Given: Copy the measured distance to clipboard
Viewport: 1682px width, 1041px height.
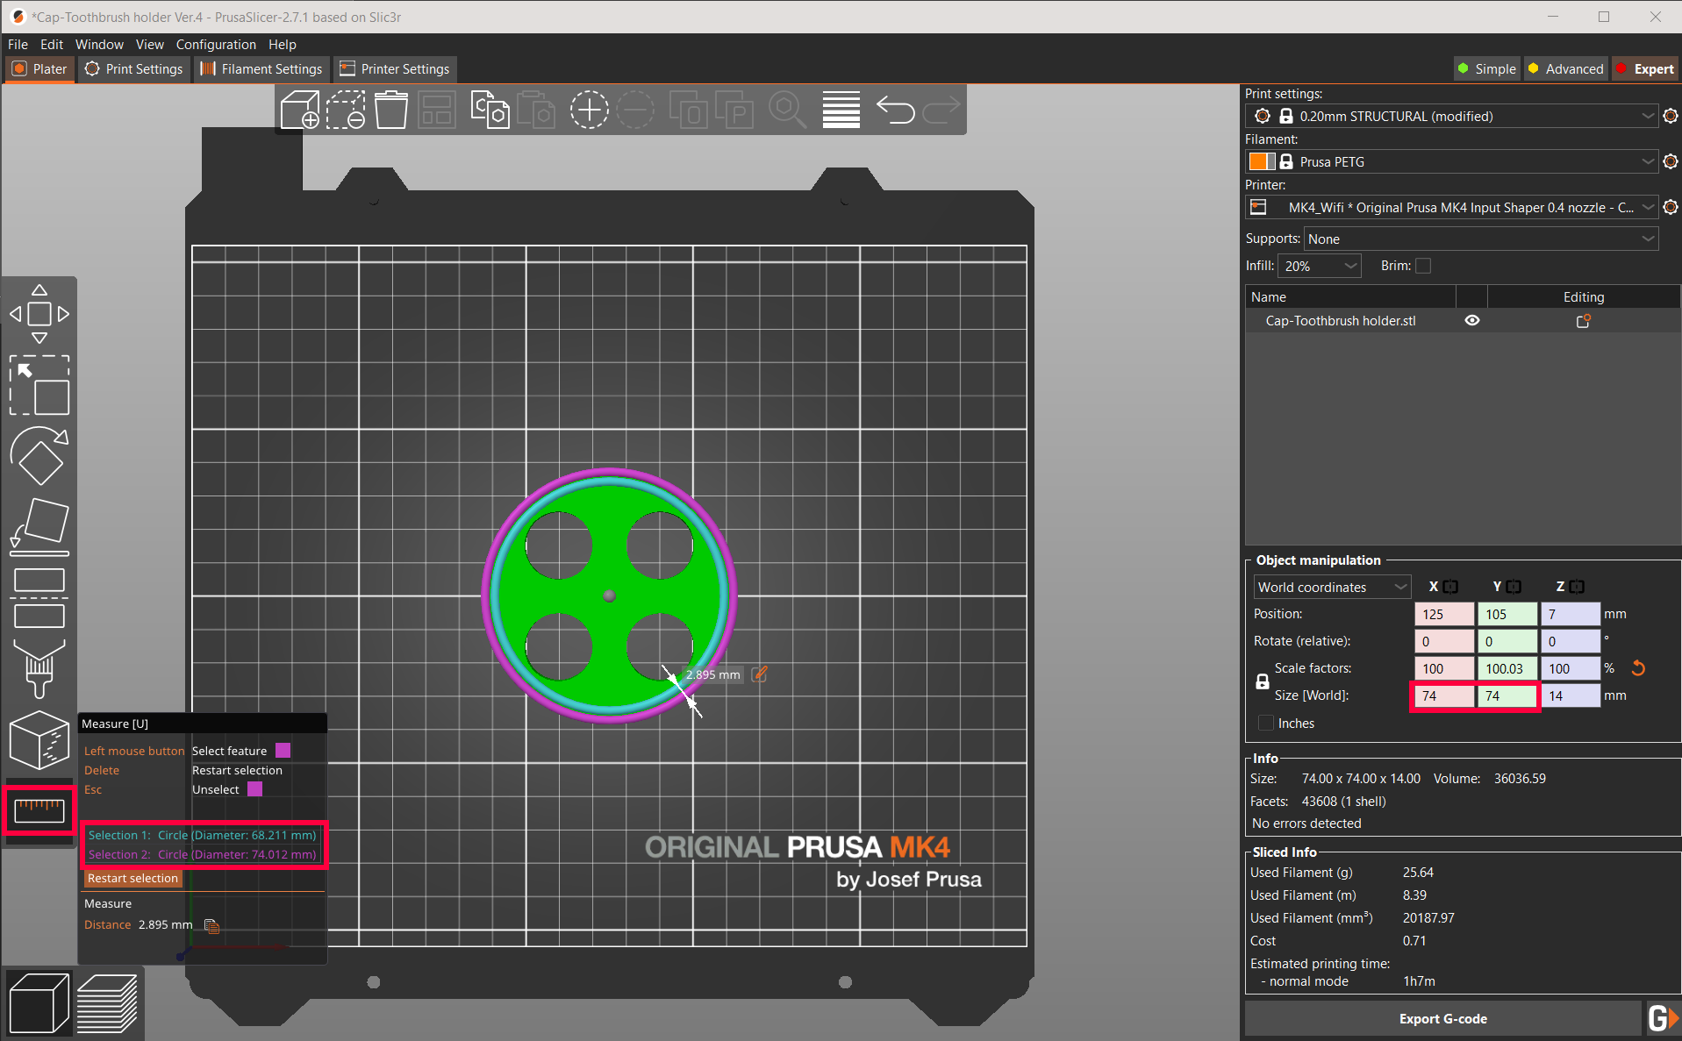Looking at the screenshot, I should 211,925.
